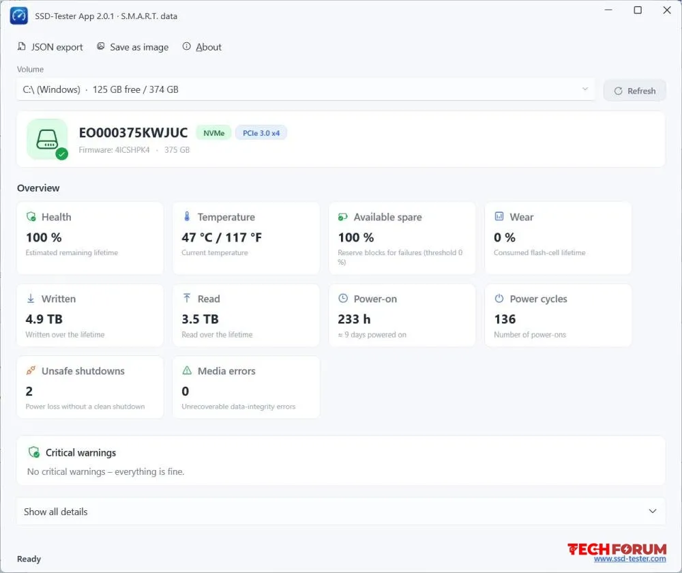The image size is (682, 573).
Task: Click the Written download arrow icon
Action: click(x=31, y=299)
